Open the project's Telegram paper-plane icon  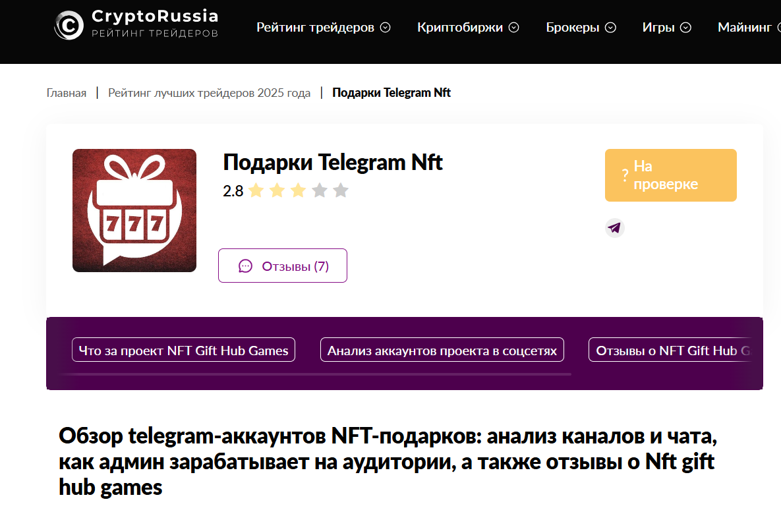coord(615,227)
